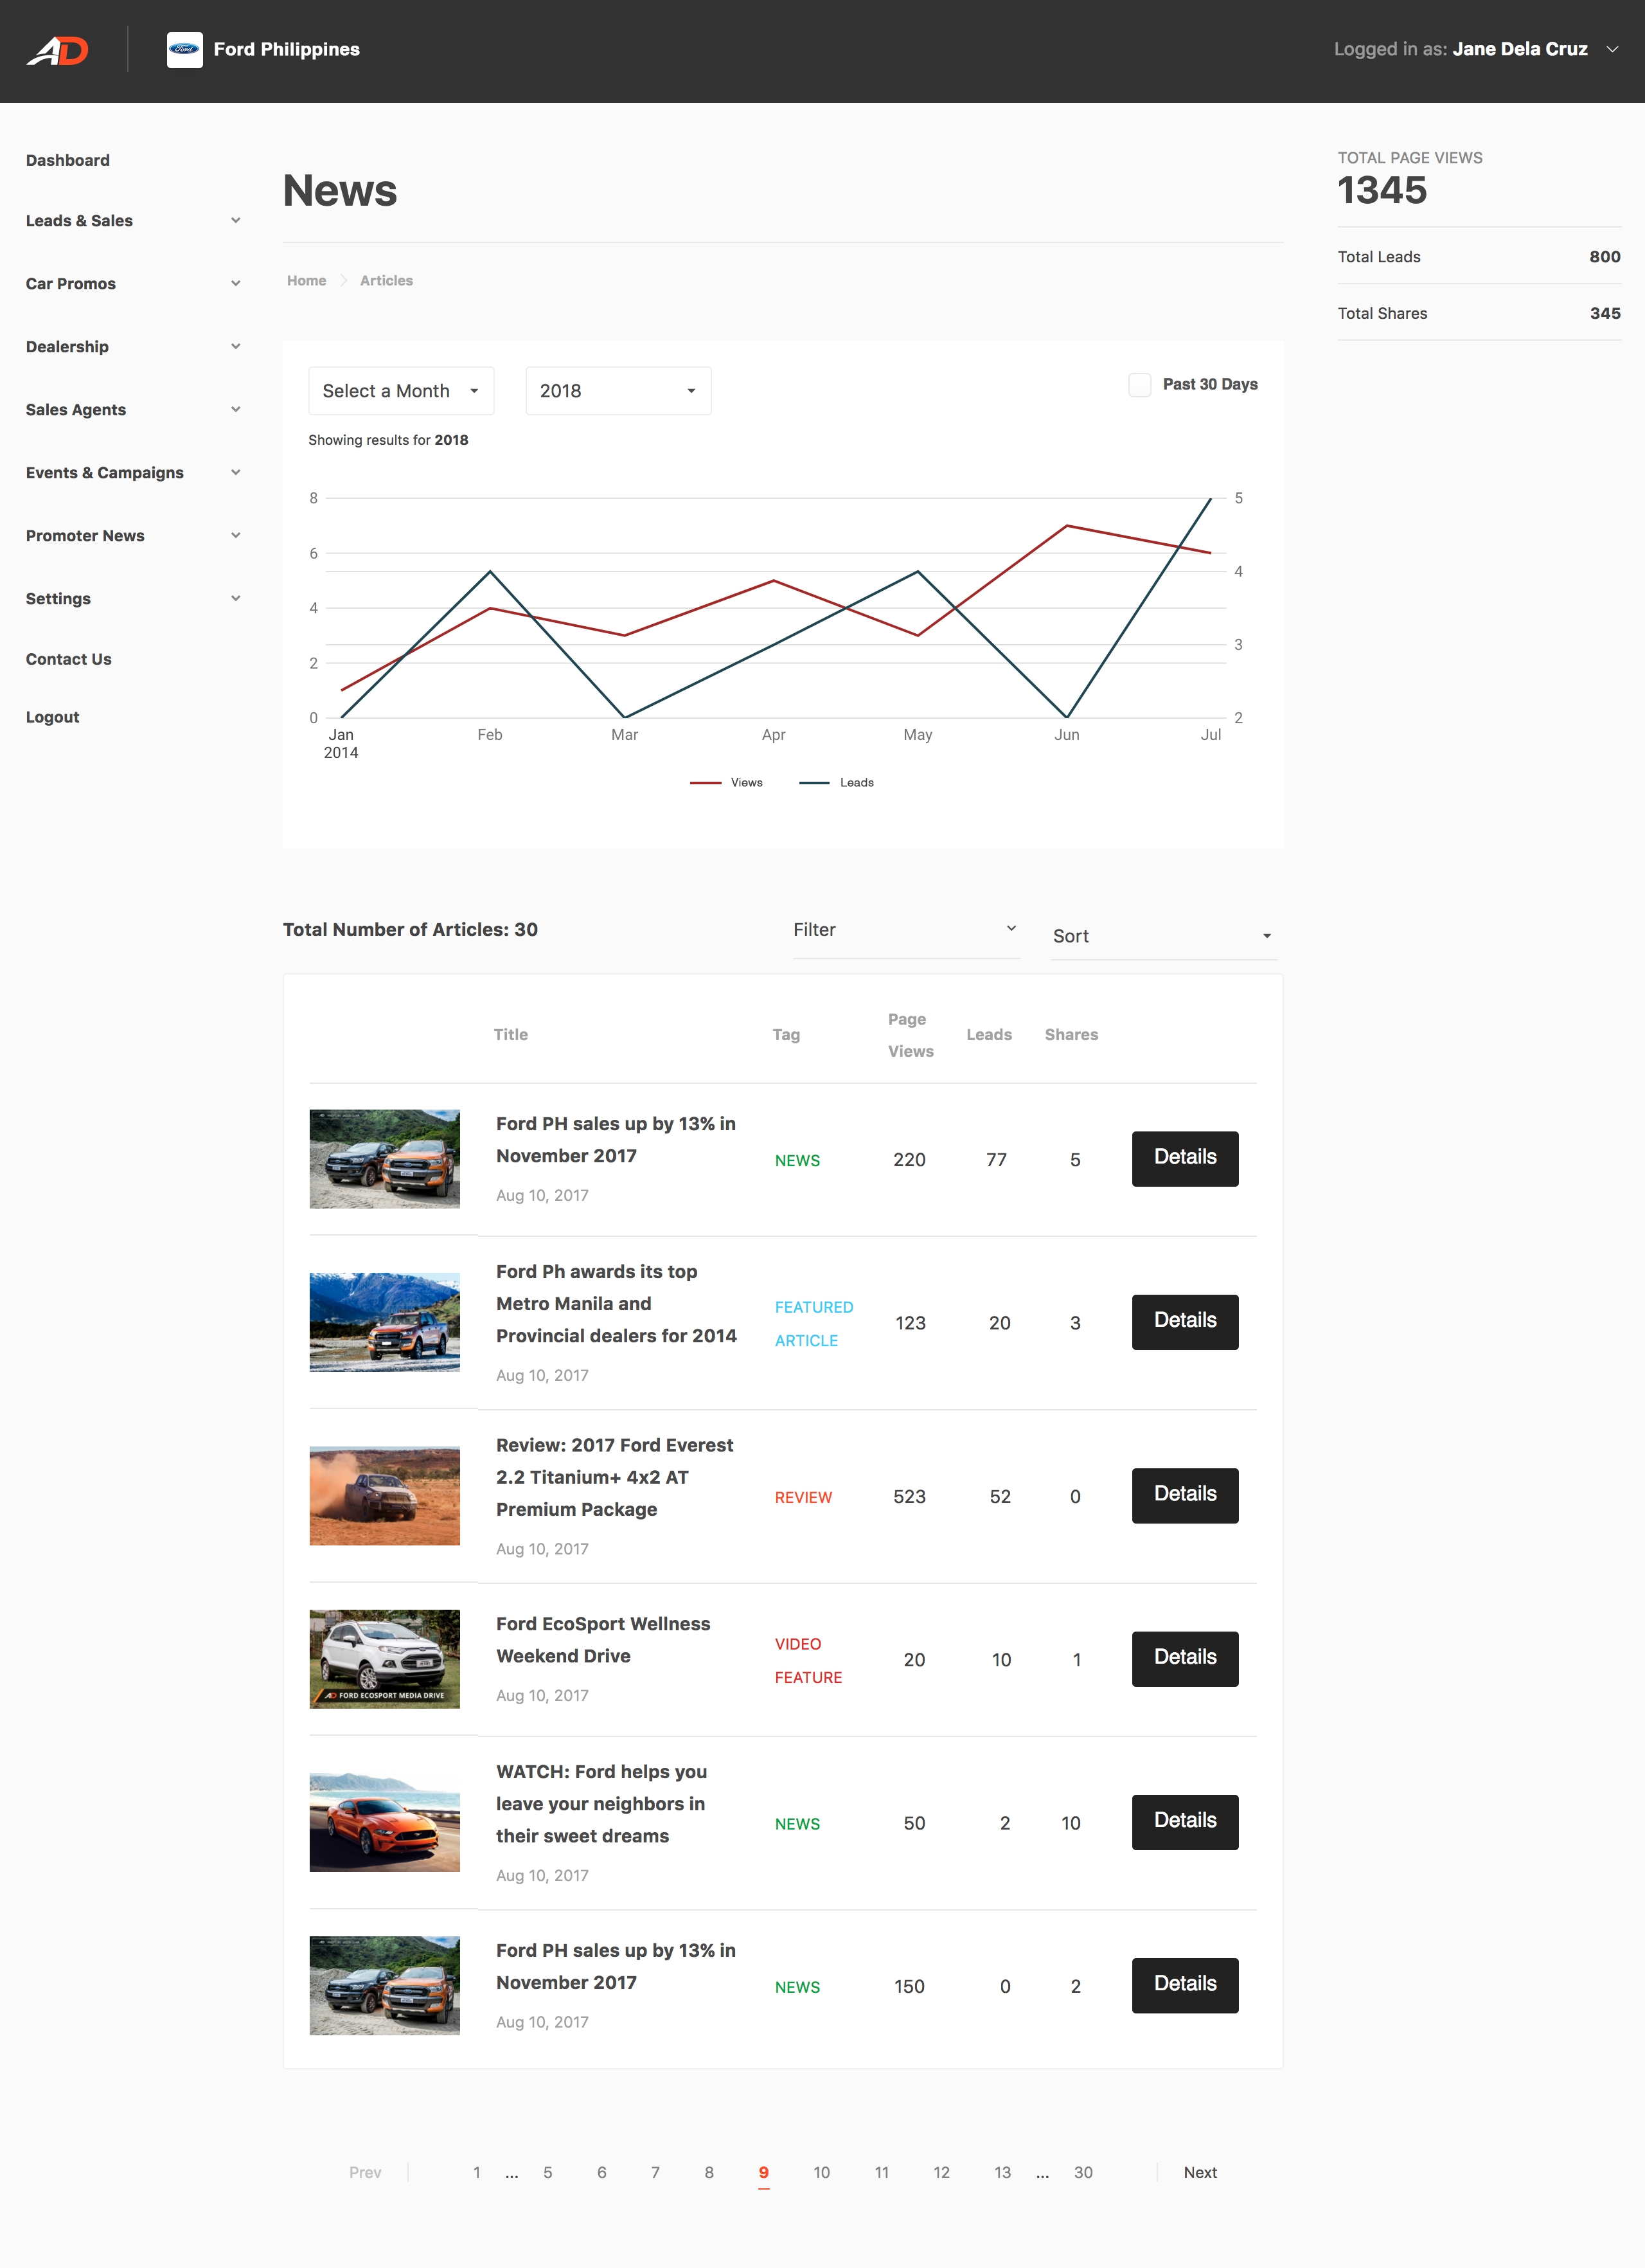Click FEATURED ARTICLE tag

pyautogui.click(x=814, y=1324)
